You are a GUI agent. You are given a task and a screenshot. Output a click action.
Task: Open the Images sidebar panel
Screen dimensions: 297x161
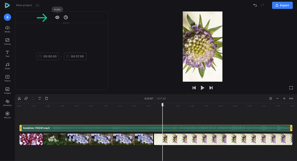point(7,90)
